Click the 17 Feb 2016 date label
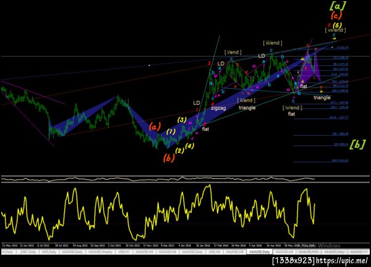 (x=221, y=245)
